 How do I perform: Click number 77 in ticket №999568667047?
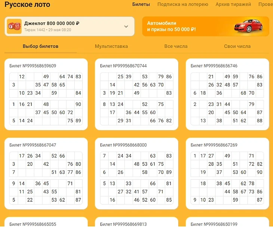[70, 172]
